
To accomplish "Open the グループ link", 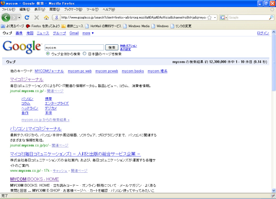I will click(60, 33).
